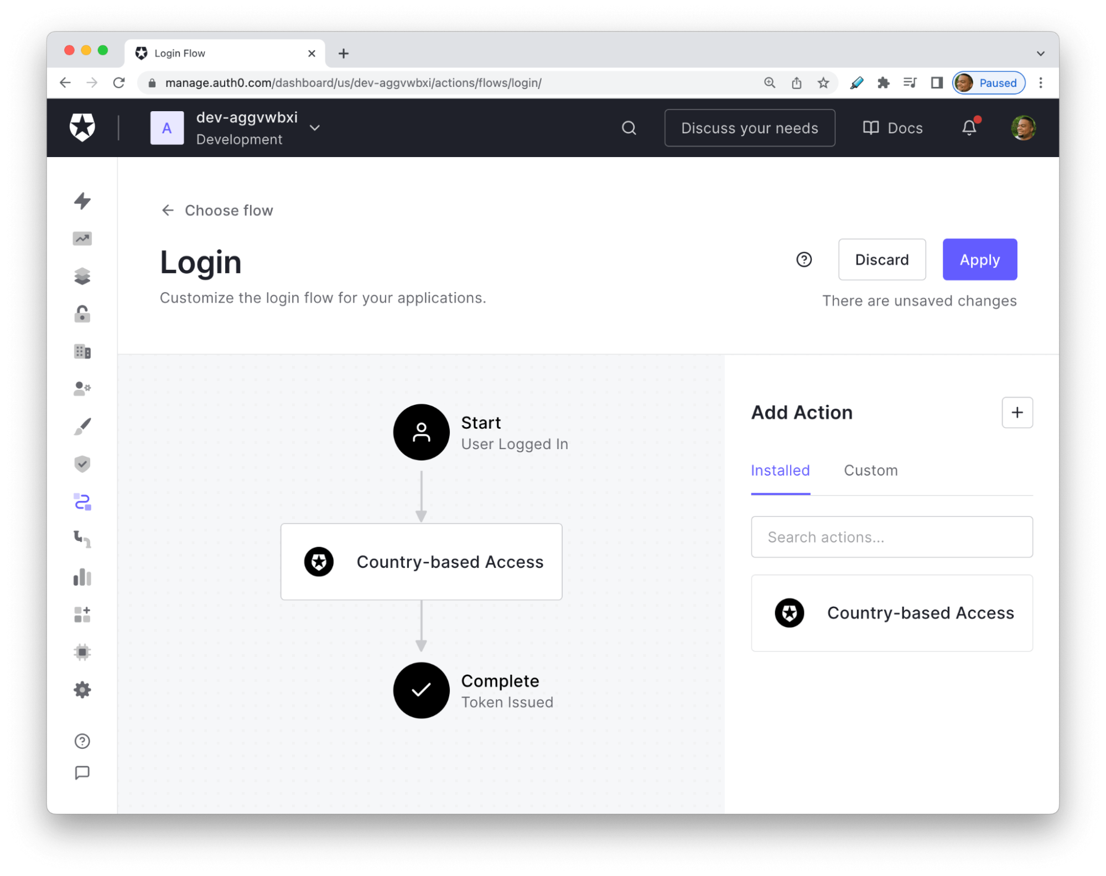Click the notifications bell icon
The height and width of the screenshot is (876, 1106).
coord(969,127)
